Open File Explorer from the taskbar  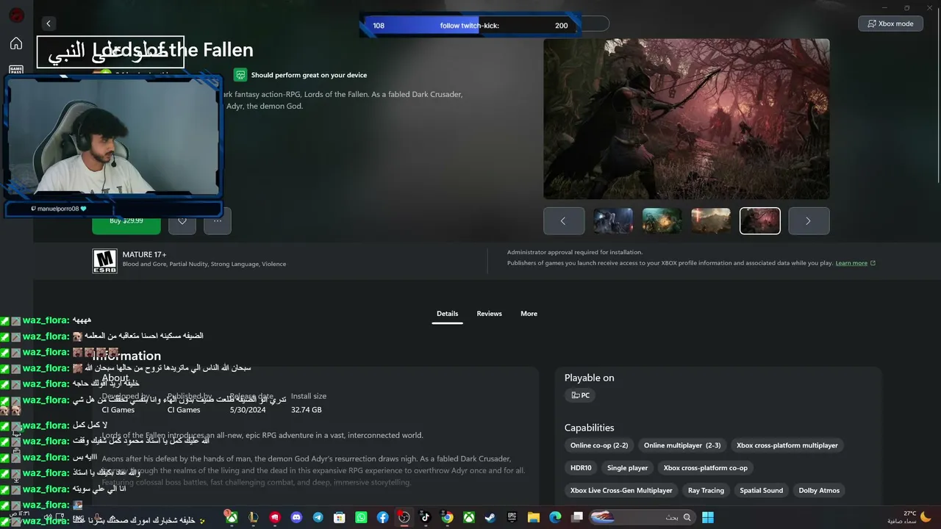tap(534, 517)
